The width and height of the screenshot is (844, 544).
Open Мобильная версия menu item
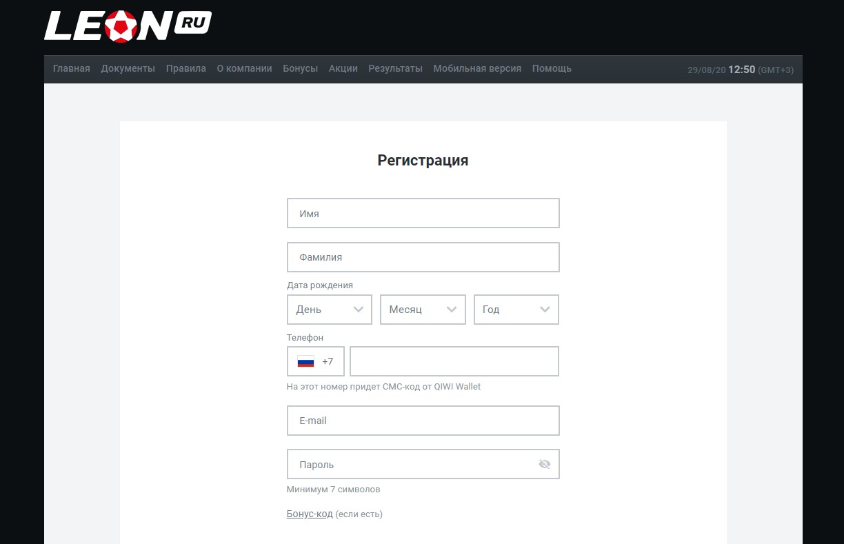pos(477,68)
